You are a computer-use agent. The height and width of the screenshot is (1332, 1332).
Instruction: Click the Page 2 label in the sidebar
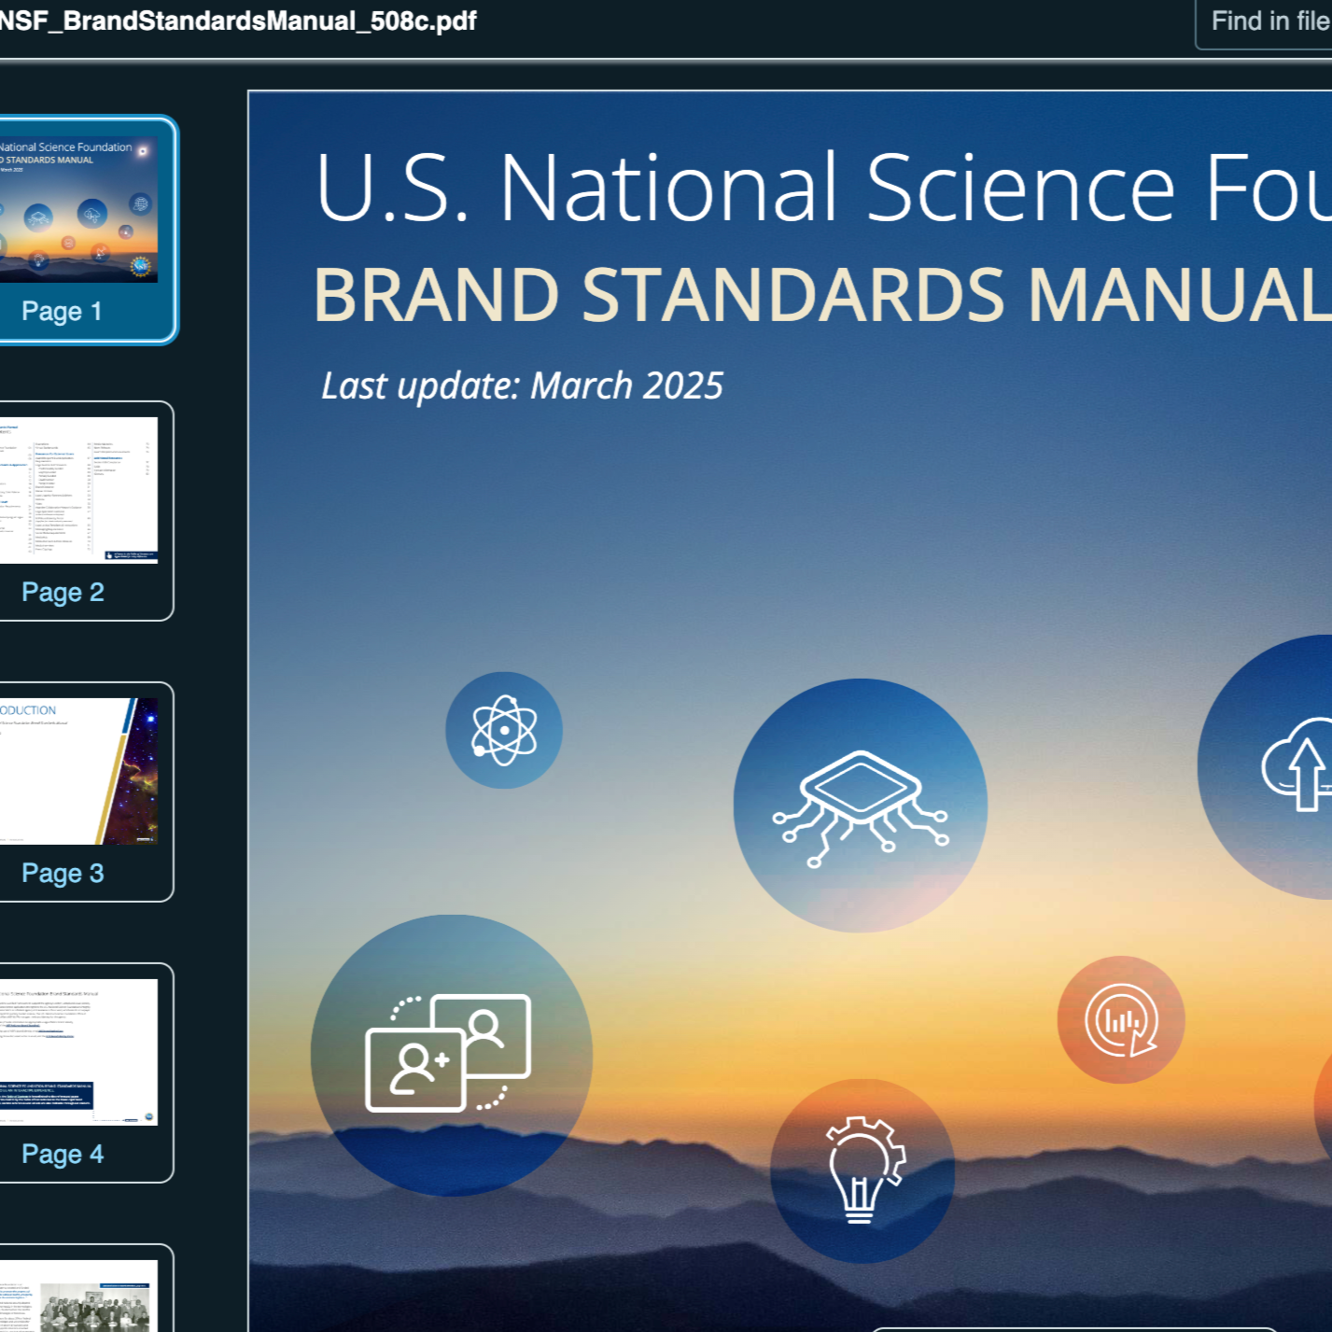click(x=63, y=592)
